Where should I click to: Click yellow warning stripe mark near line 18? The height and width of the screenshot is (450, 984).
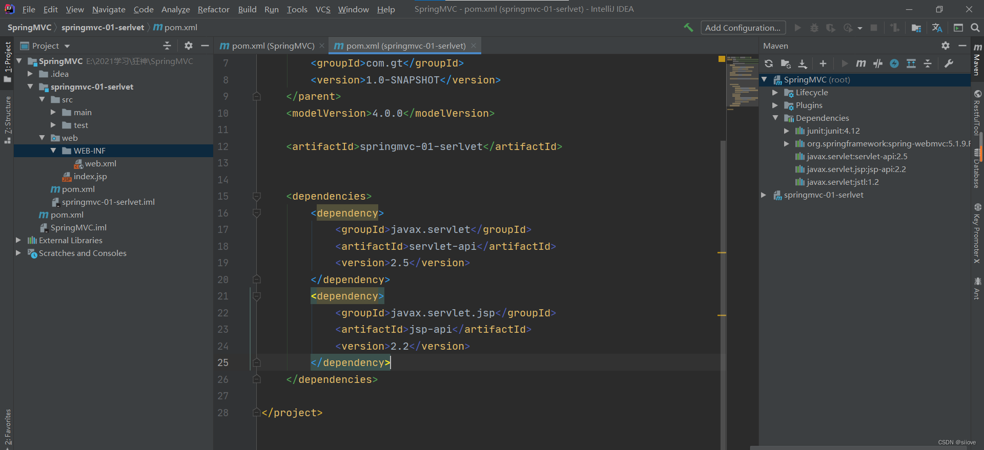722,252
